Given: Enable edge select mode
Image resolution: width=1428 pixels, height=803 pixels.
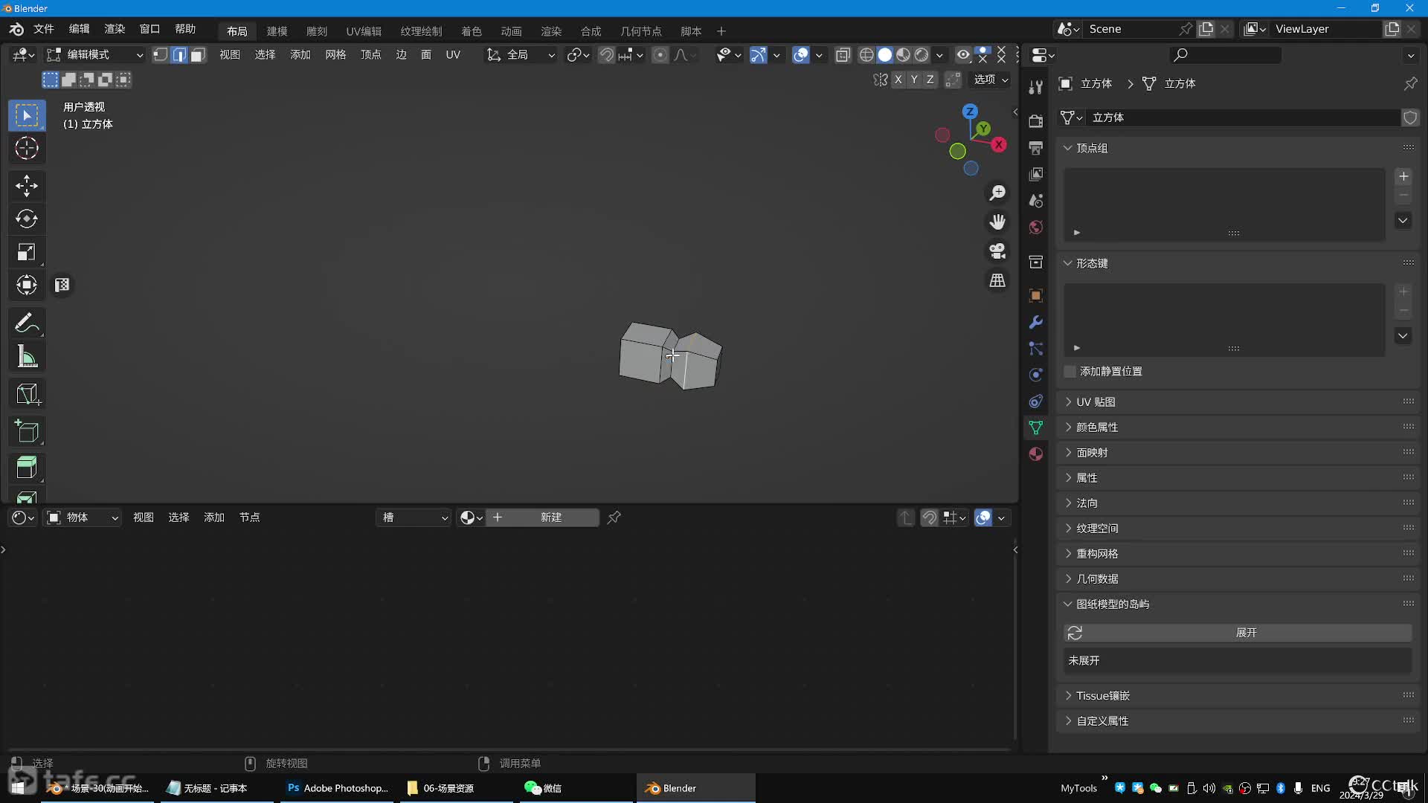Looking at the screenshot, I should (x=178, y=55).
